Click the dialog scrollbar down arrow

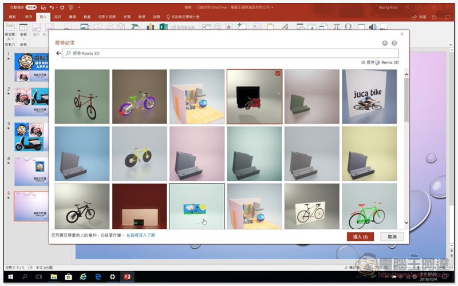(406, 223)
